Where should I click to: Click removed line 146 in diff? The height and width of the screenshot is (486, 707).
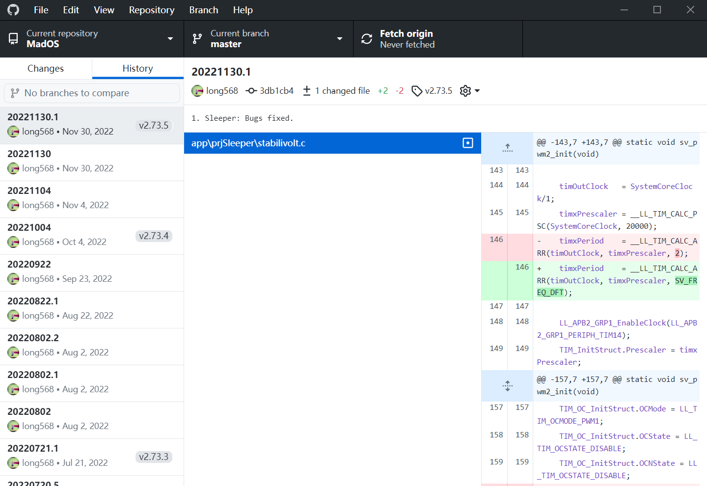pos(591,247)
